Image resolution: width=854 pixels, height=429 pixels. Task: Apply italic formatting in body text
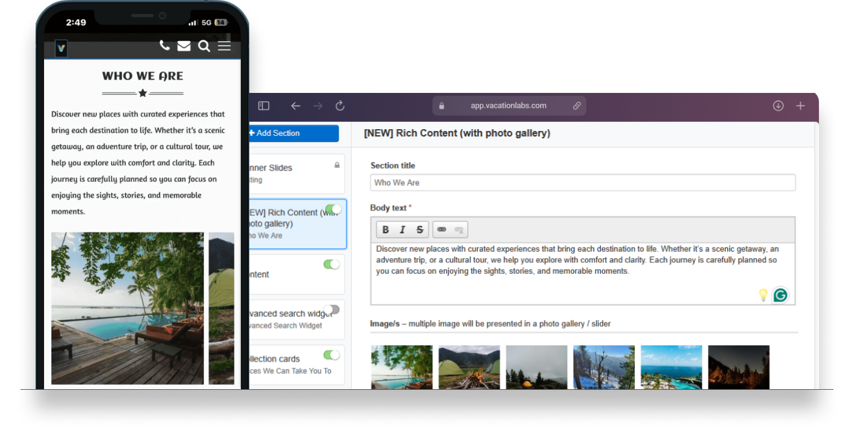[x=403, y=230]
